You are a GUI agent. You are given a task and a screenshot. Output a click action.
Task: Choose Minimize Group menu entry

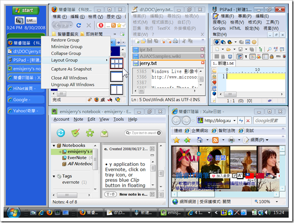(67, 47)
